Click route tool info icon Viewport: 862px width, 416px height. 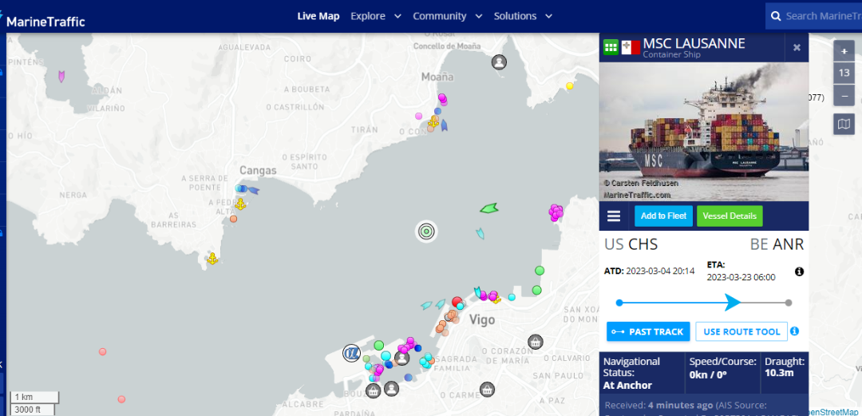[794, 331]
